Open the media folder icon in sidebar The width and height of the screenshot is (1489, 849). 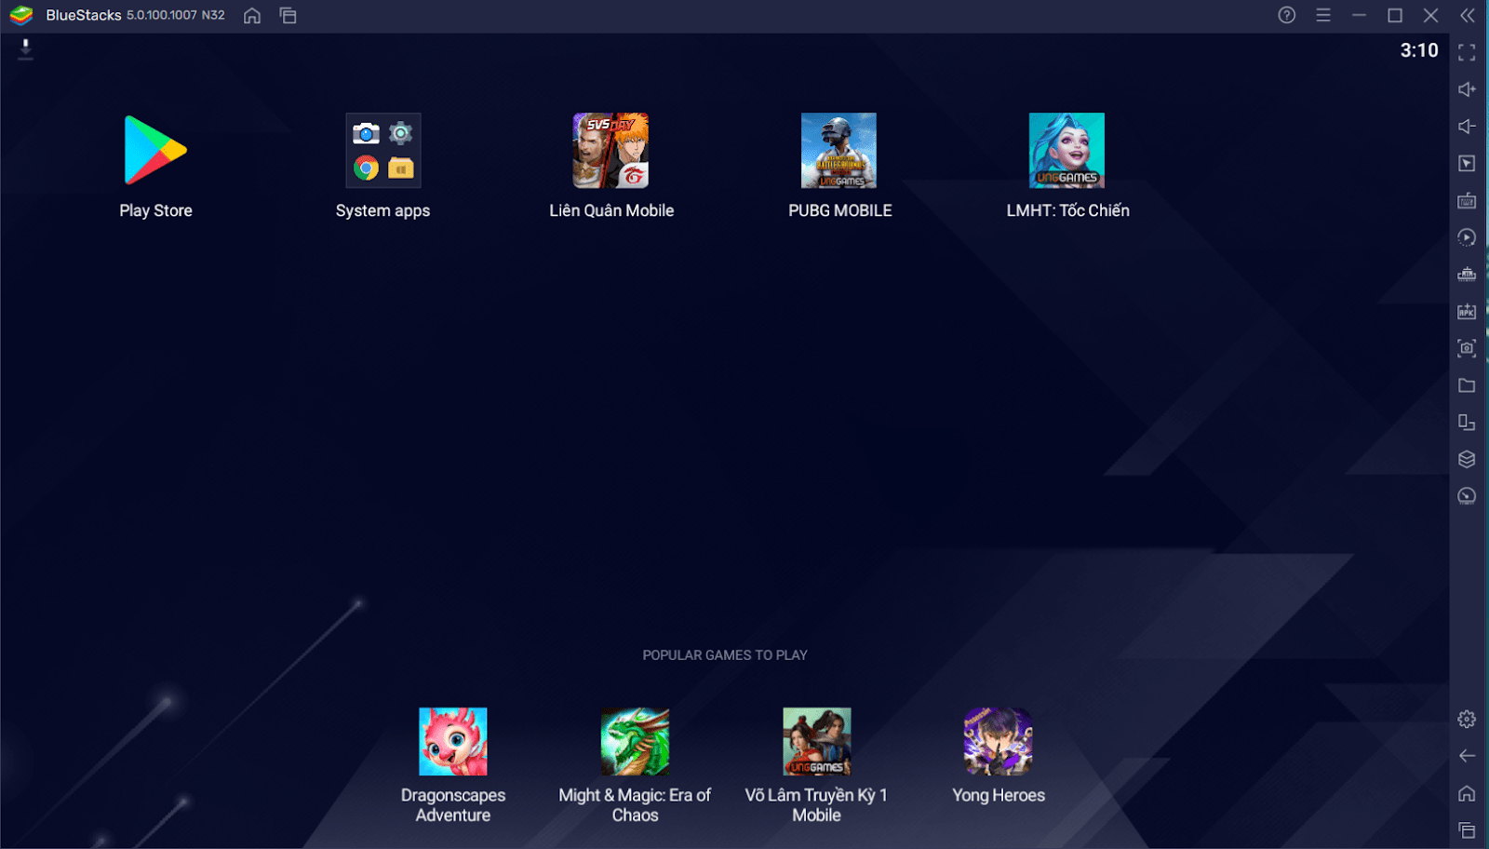pyautogui.click(x=1467, y=385)
